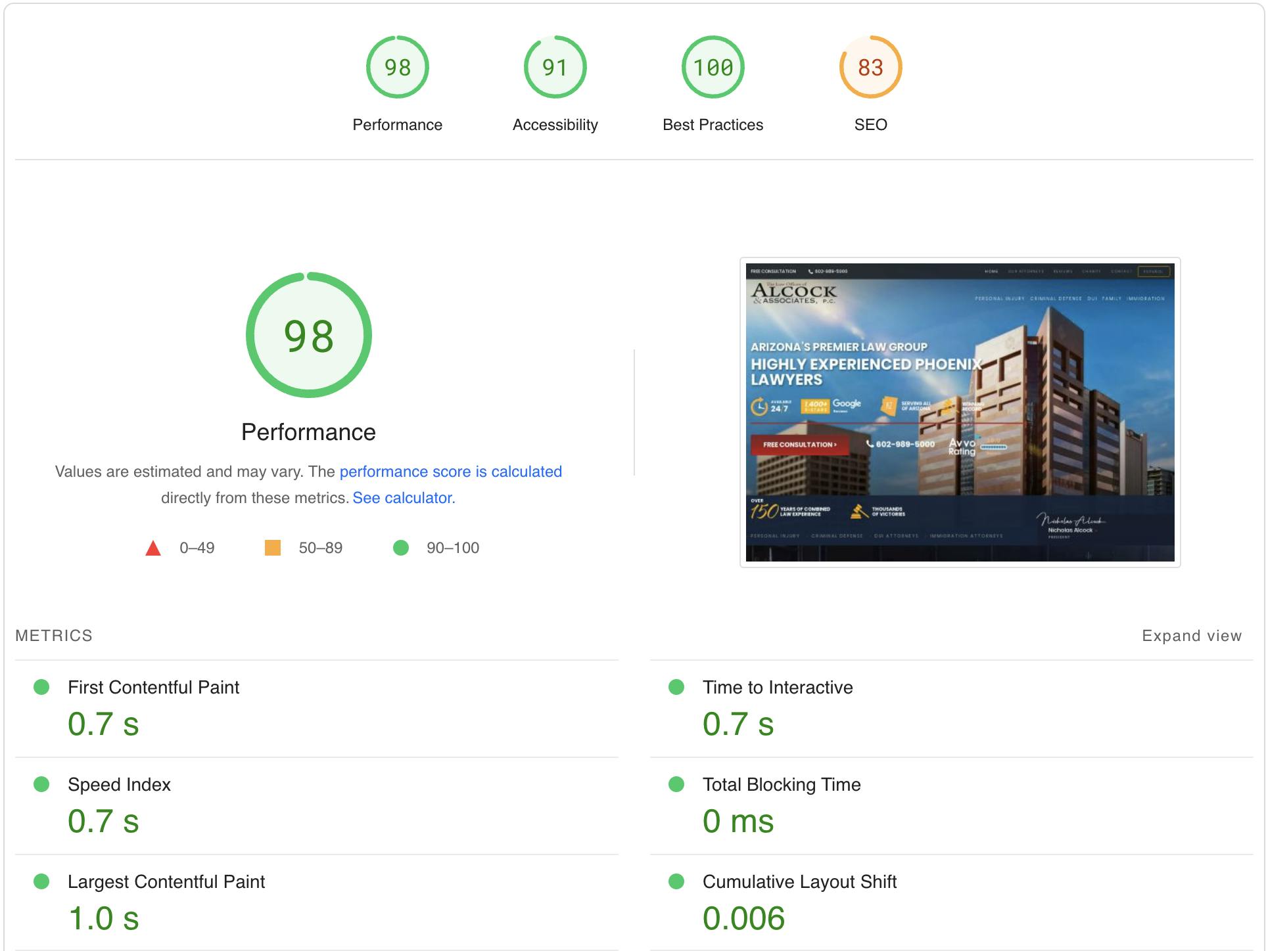Image resolution: width=1266 pixels, height=951 pixels.
Task: Click the 0 ms Total Blocking Time value
Action: point(738,821)
